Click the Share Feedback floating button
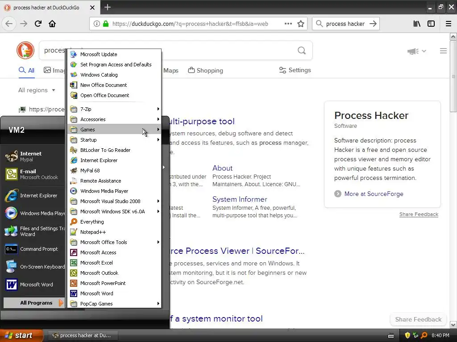Image resolution: width=457 pixels, height=342 pixels. tap(418, 319)
